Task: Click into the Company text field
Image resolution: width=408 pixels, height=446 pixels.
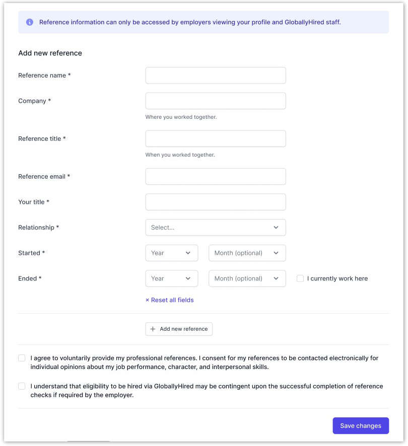Action: click(x=215, y=101)
